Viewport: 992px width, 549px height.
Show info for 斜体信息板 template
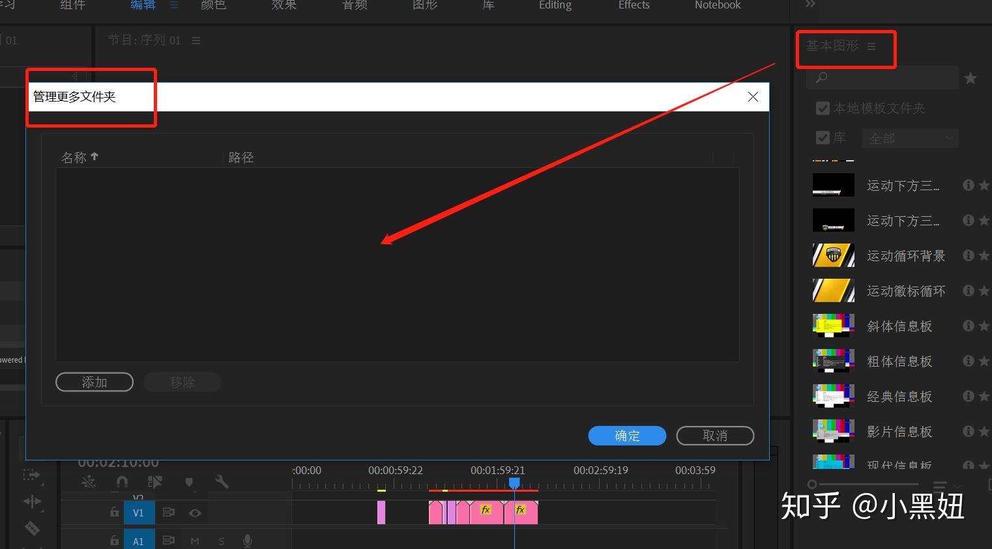tap(969, 326)
